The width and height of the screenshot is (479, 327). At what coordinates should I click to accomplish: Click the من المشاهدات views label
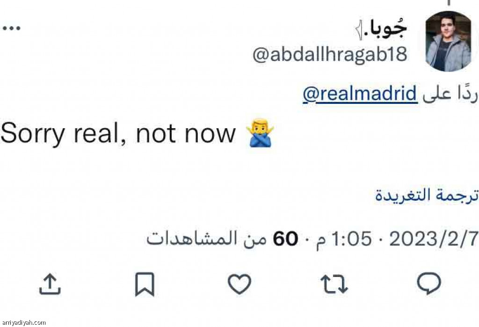point(206,240)
